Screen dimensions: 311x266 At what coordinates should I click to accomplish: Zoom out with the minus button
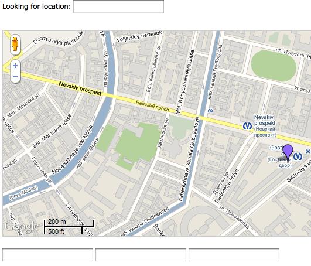15,77
